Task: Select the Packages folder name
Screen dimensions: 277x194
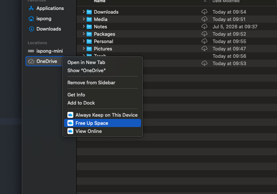Action: click(x=104, y=34)
